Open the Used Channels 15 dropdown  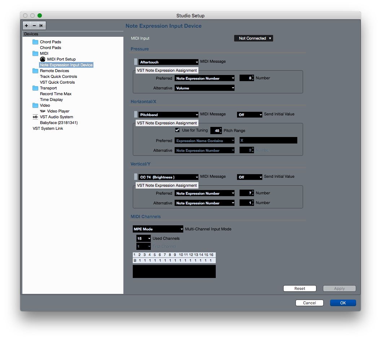point(143,238)
